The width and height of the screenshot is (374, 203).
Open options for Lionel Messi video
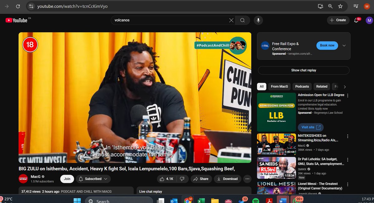(348, 185)
